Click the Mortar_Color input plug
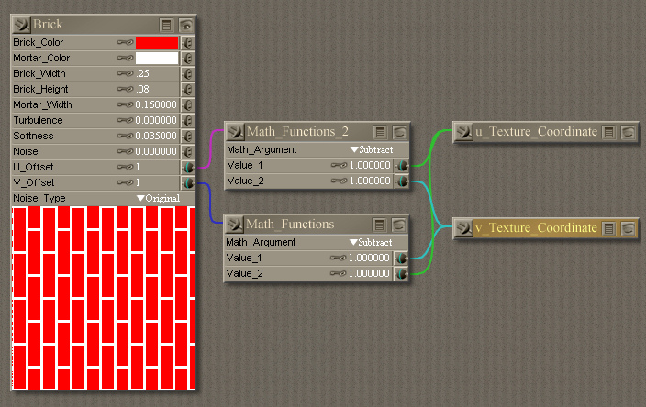 coord(187,59)
